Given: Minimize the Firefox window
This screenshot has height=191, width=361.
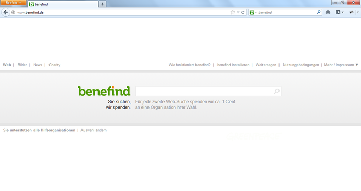Looking at the screenshot, I should tap(335, 2).
